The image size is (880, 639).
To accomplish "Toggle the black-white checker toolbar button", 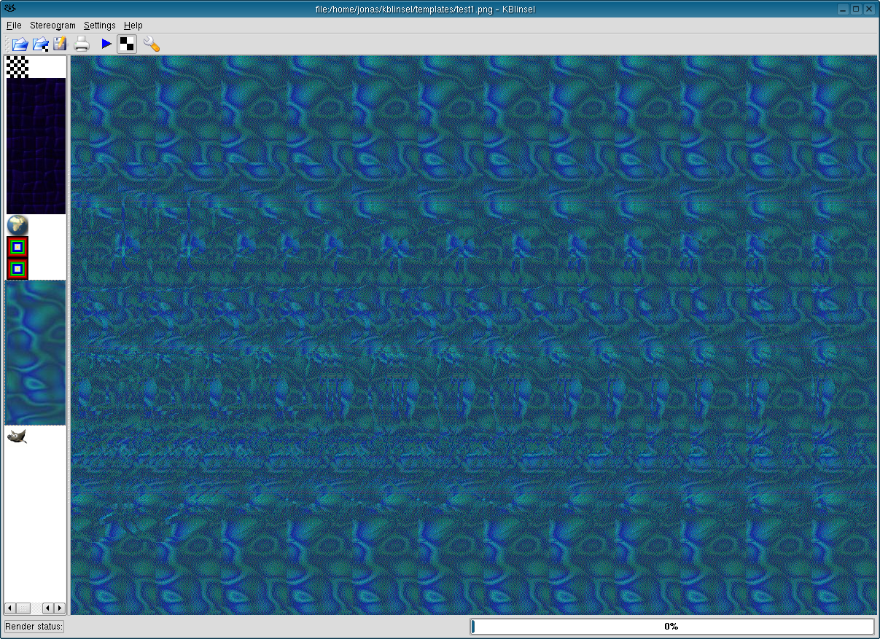I will [127, 44].
